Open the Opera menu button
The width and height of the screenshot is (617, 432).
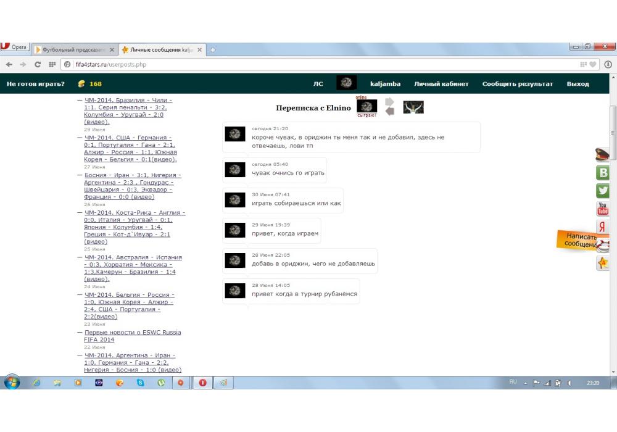pyautogui.click(x=15, y=48)
